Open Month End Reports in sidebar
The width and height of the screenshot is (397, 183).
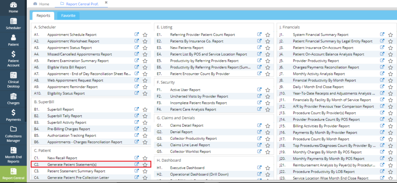[13, 150]
